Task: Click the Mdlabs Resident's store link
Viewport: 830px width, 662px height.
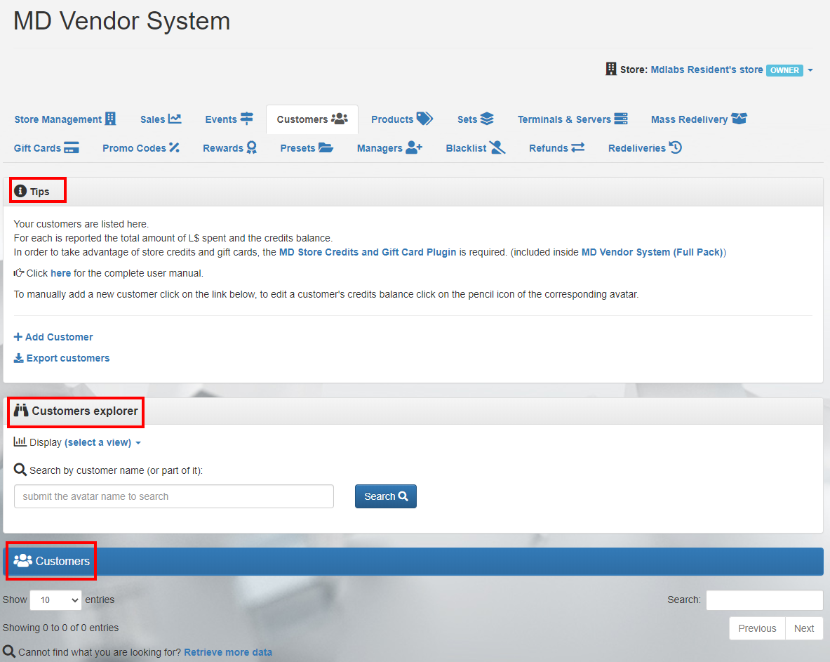Action: tap(707, 69)
